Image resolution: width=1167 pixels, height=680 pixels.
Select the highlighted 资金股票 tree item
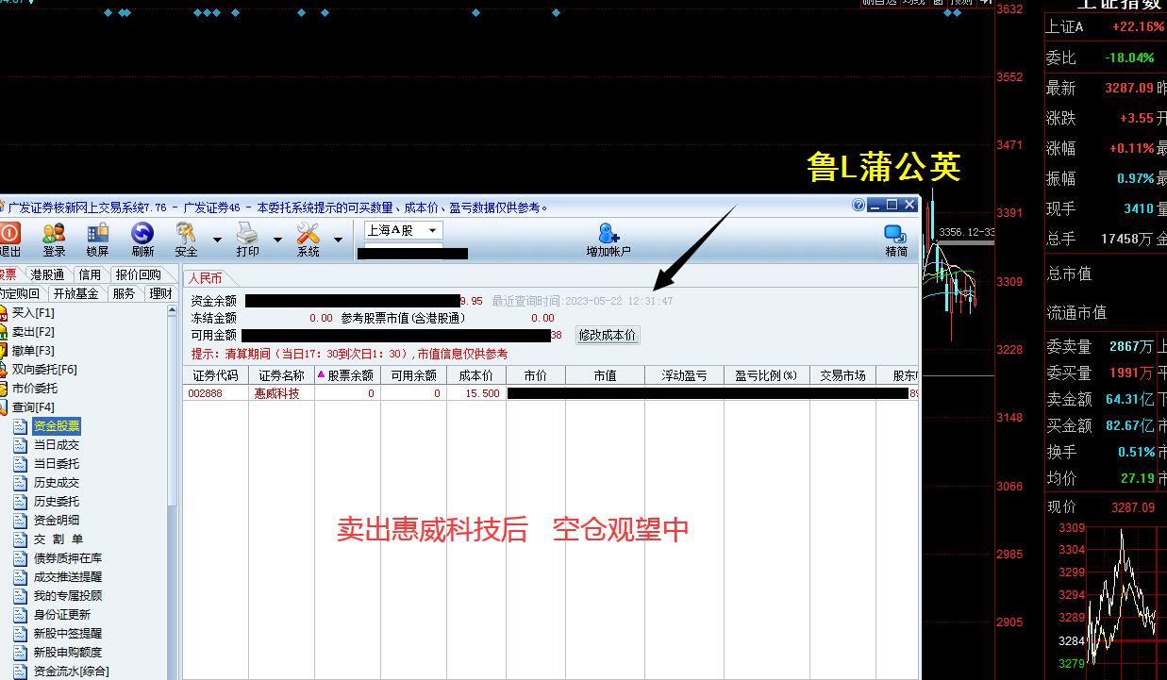point(57,426)
